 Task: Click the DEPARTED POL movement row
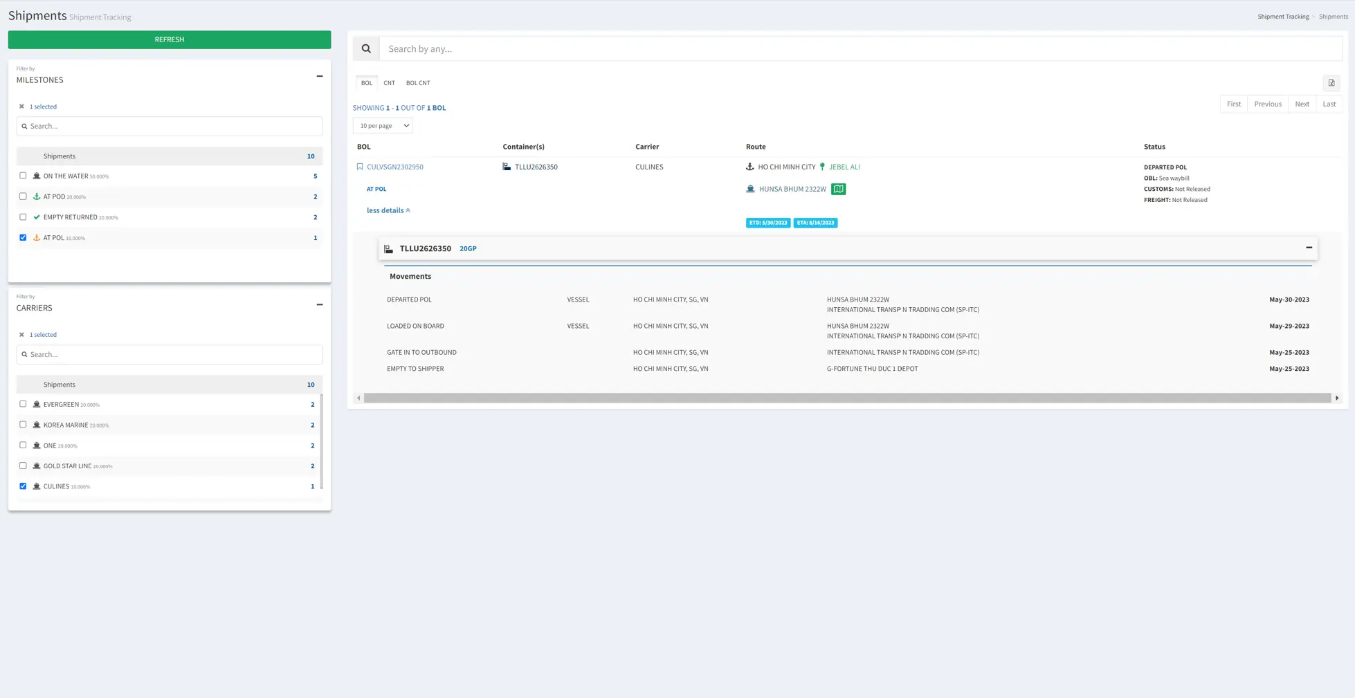coord(848,304)
